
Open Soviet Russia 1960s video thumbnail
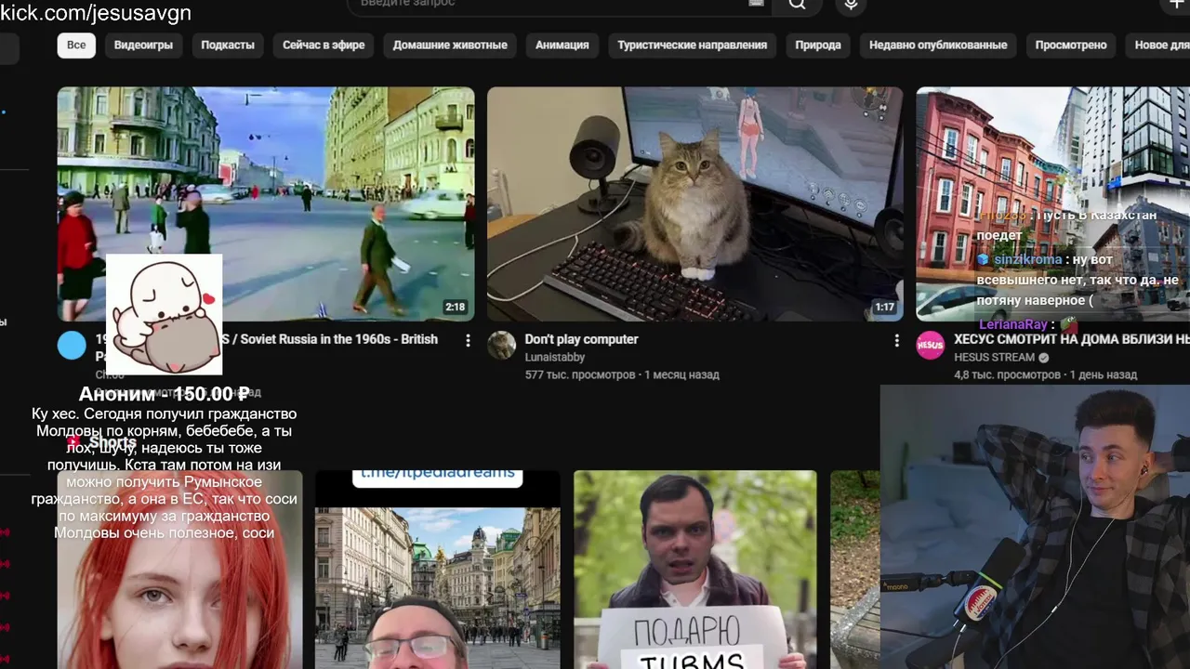pos(266,204)
